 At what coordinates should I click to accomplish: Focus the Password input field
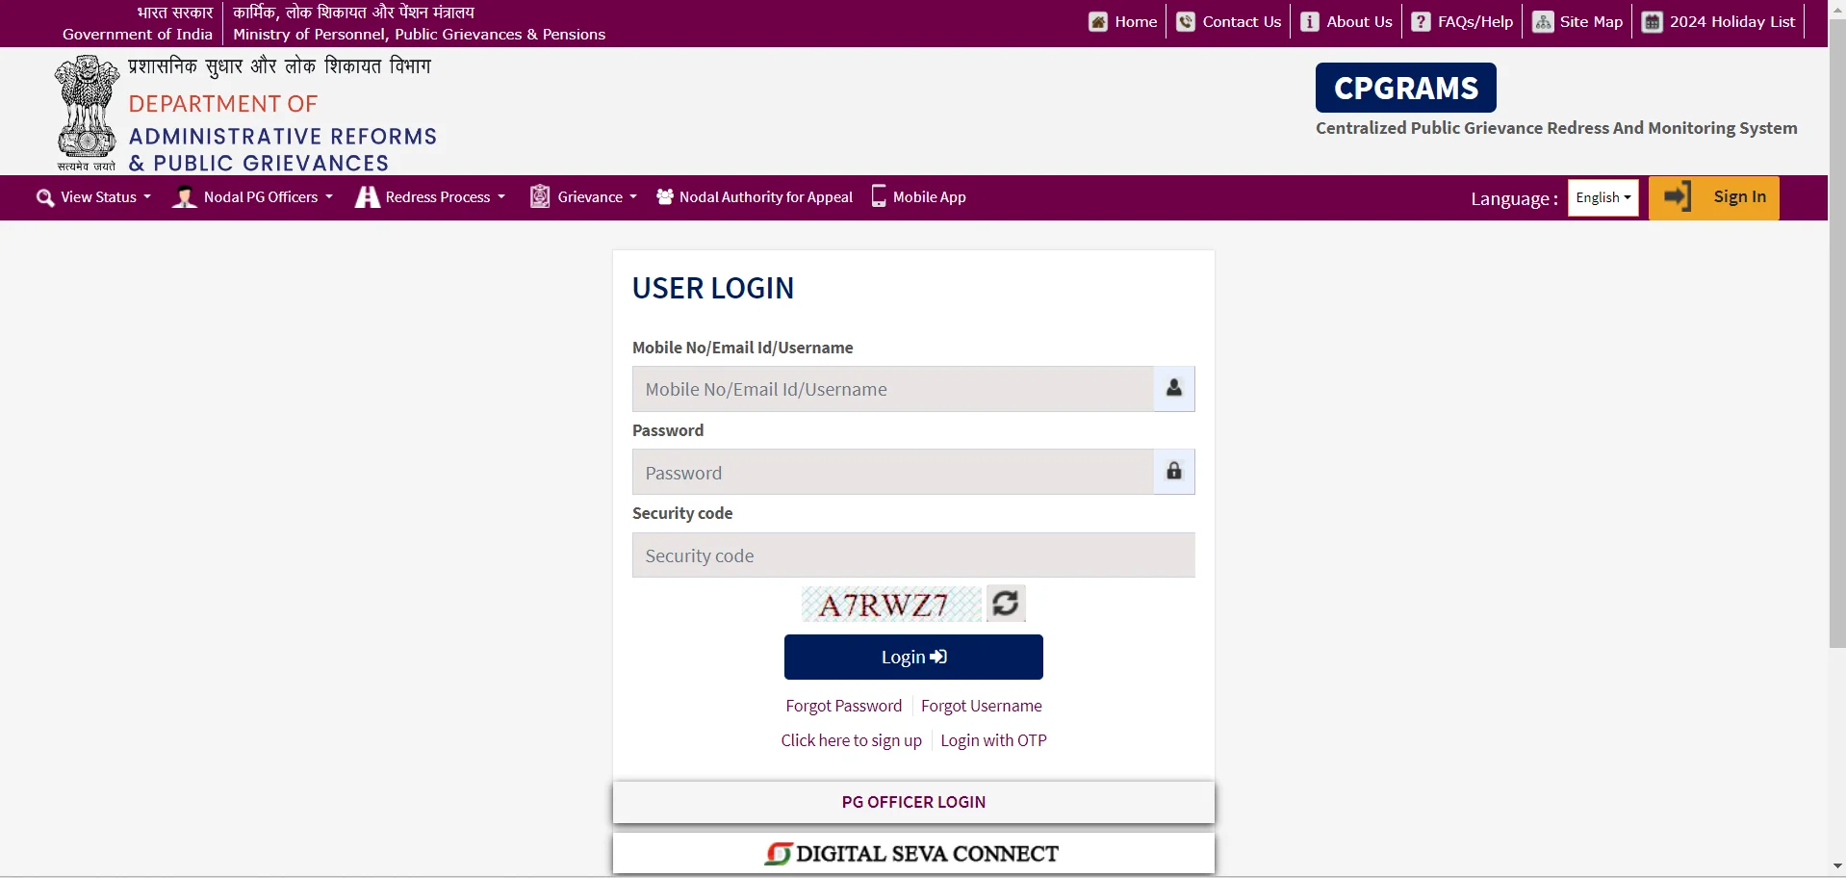(893, 472)
